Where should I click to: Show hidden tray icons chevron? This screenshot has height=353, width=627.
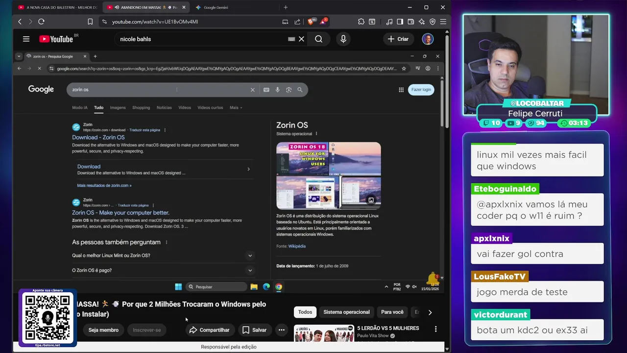tap(386, 287)
